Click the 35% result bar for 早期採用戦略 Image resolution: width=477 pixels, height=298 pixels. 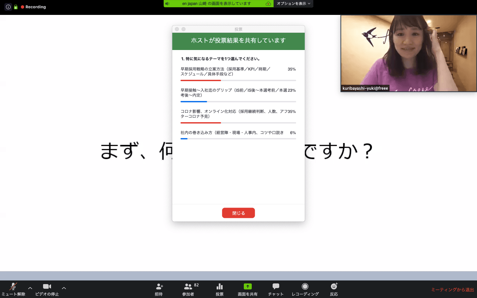pos(201,80)
